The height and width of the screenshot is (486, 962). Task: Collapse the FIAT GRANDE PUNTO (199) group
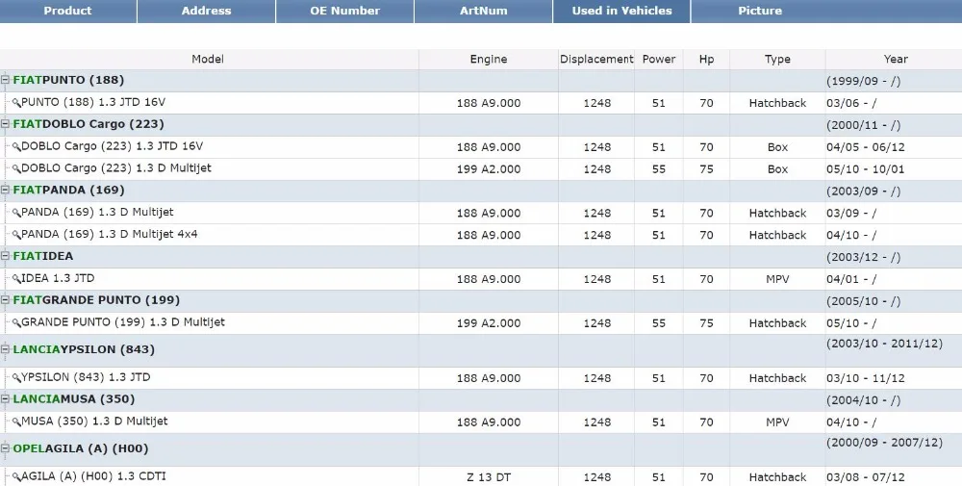(6, 300)
